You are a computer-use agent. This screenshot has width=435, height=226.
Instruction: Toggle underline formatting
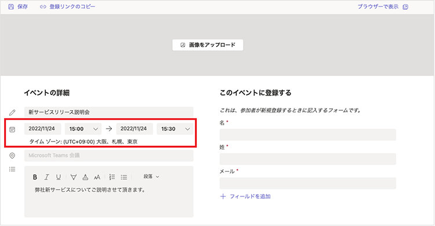pos(59,177)
